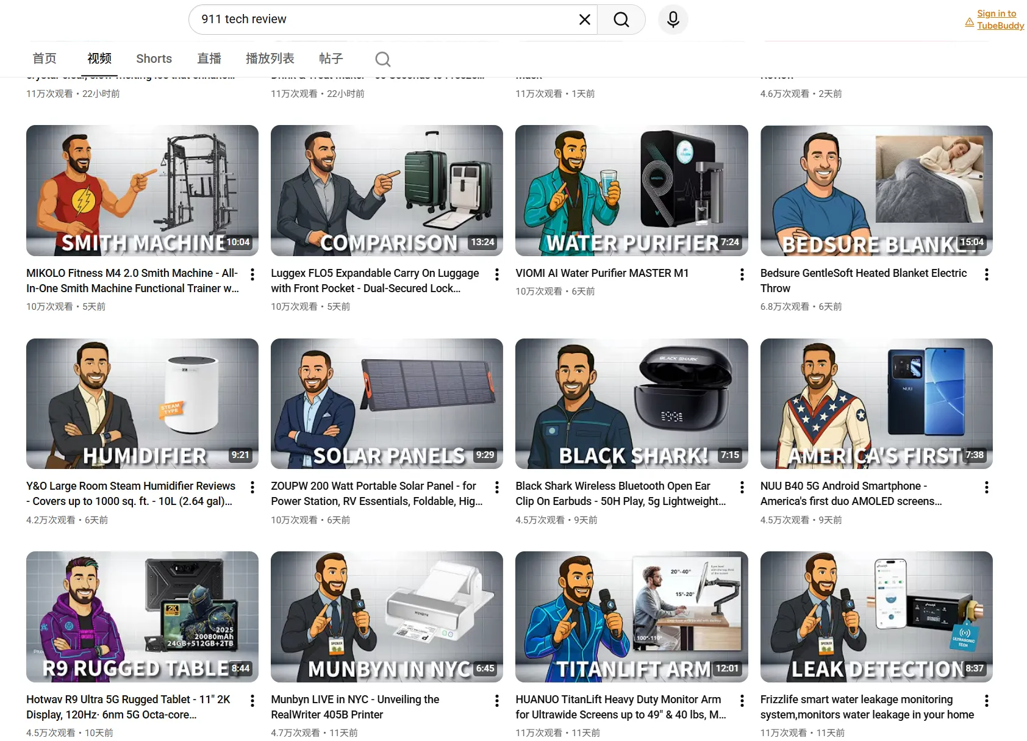The height and width of the screenshot is (741, 1027).
Task: Open the action menu for the Bedsure blanket video
Action: [x=987, y=274]
